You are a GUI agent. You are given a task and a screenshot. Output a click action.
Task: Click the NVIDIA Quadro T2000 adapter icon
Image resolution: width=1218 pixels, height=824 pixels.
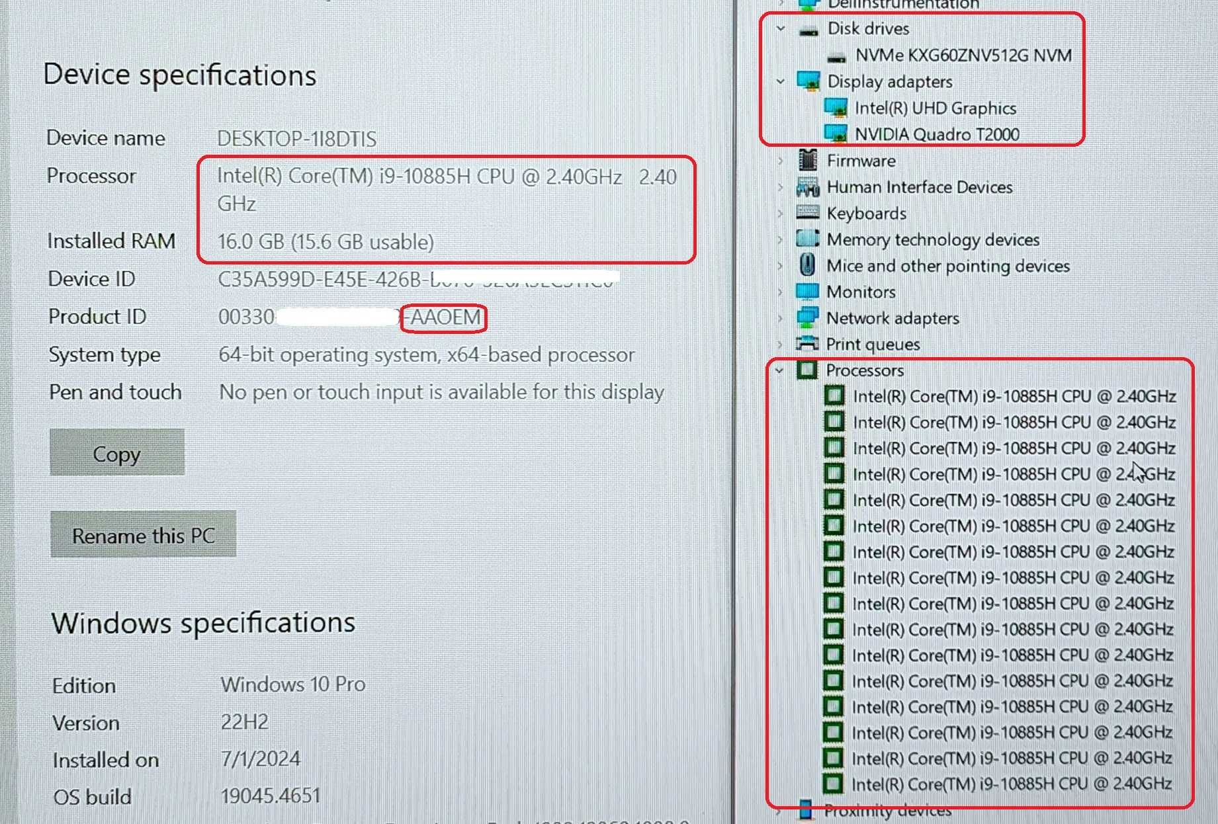tap(836, 134)
